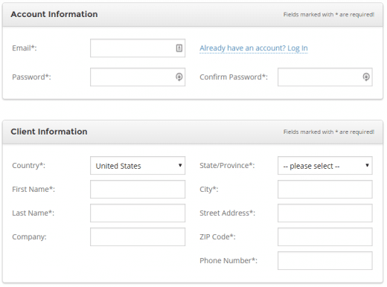
Task: Click the autofill icon in Email field
Action: (179, 48)
